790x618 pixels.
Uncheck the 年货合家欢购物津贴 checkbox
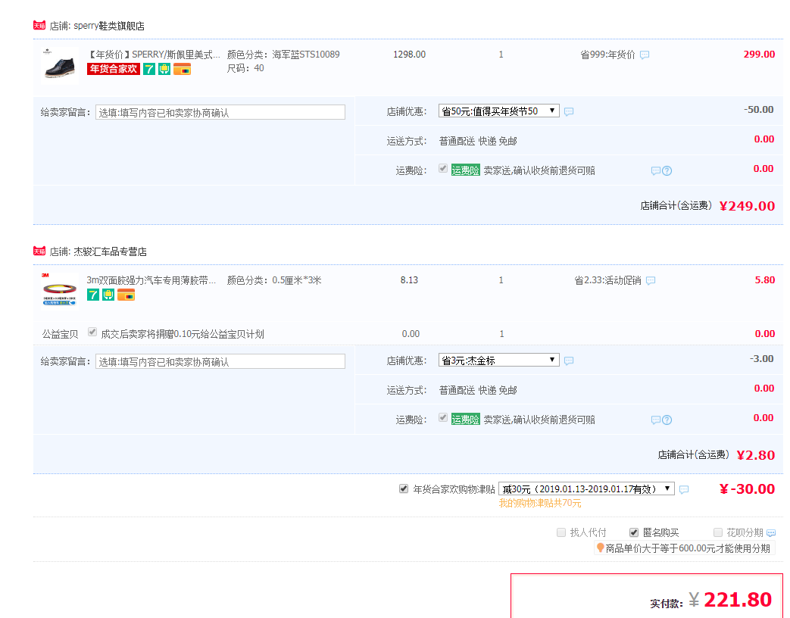click(x=404, y=488)
